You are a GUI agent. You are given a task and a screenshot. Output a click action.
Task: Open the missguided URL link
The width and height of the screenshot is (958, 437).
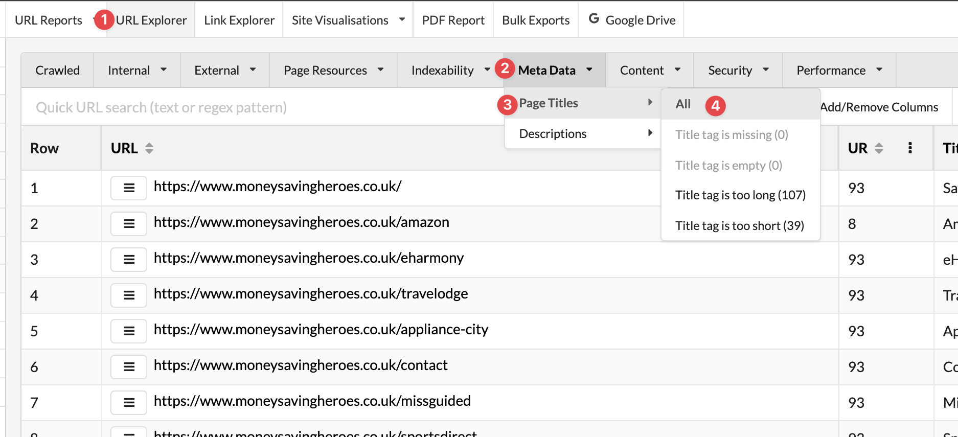[312, 401]
